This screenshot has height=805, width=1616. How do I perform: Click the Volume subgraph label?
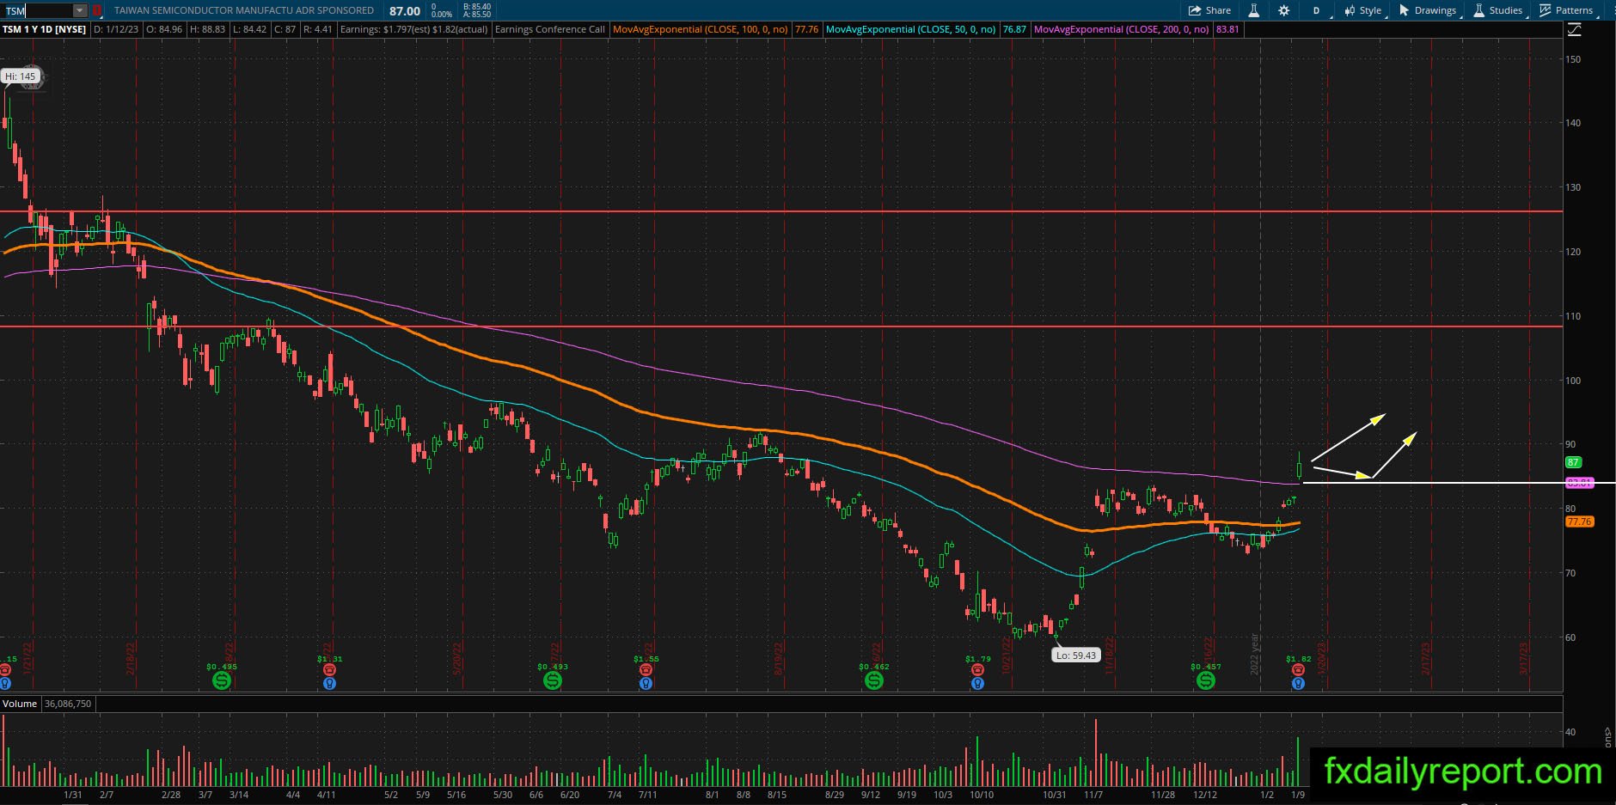click(x=20, y=704)
